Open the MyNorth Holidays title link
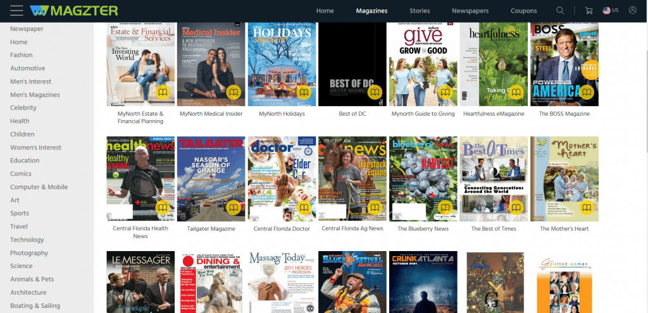Screen dimensions: 648x313 click(x=282, y=114)
